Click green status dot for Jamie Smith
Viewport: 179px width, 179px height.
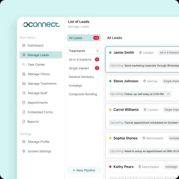110,52
